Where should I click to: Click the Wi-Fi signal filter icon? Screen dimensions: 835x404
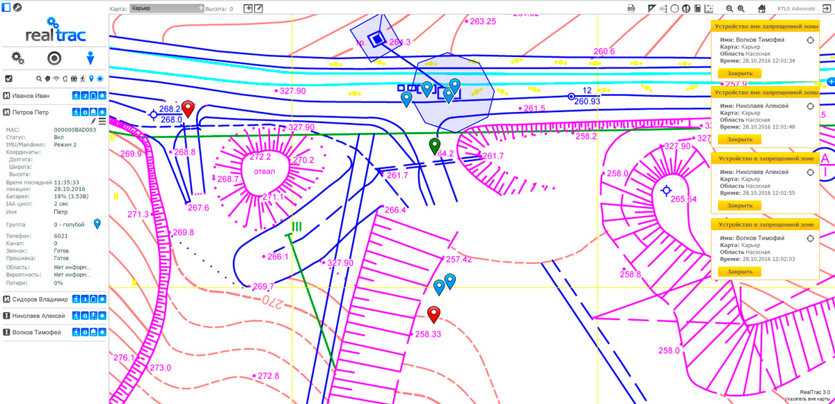coord(56,79)
